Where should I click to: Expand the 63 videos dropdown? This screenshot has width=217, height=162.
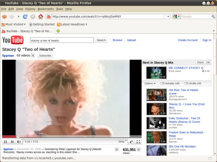point(33,55)
